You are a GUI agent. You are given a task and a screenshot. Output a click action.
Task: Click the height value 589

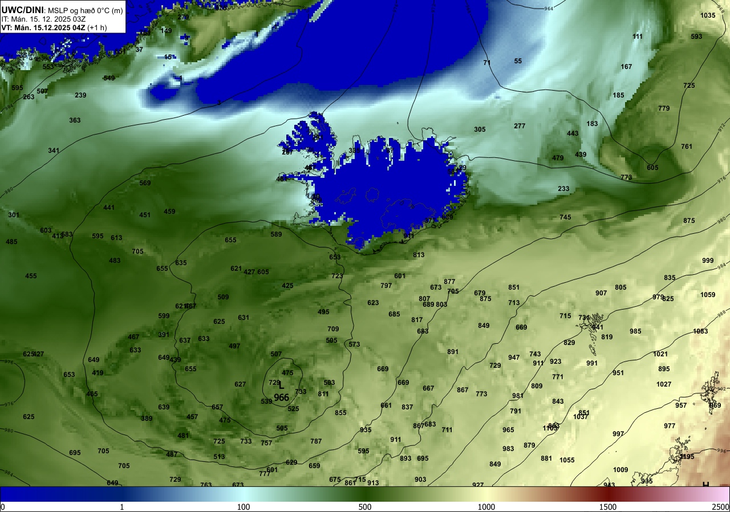[x=276, y=234]
